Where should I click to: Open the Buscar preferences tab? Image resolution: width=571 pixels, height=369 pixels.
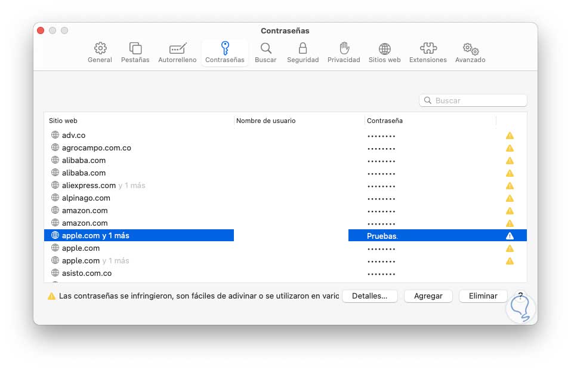266,53
